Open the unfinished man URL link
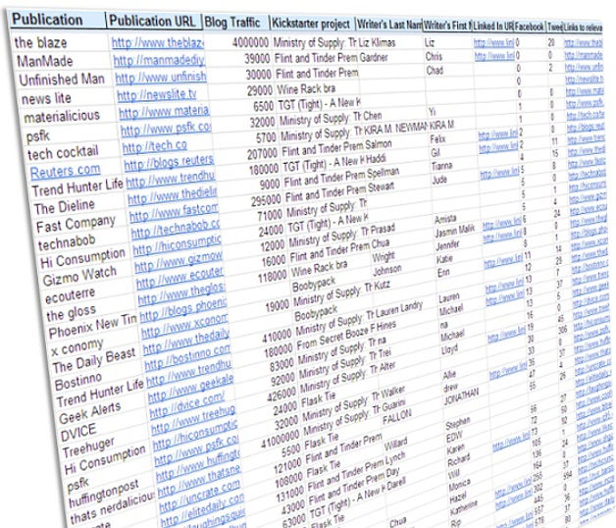616x528 pixels. click(161, 78)
